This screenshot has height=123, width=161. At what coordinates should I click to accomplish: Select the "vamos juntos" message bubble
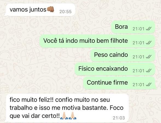click(x=40, y=10)
